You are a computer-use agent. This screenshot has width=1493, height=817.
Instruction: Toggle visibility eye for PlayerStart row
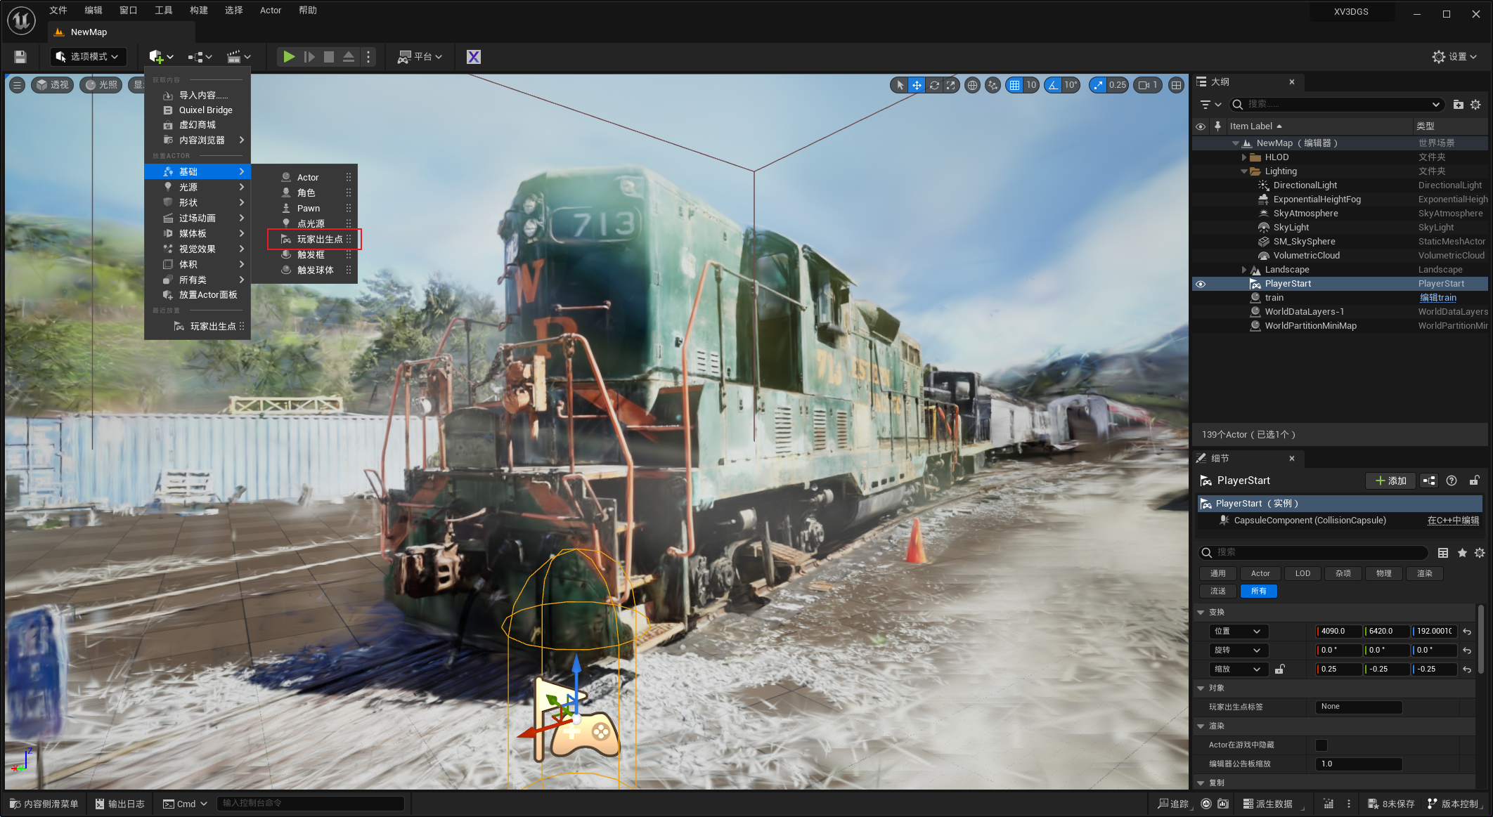tap(1201, 284)
